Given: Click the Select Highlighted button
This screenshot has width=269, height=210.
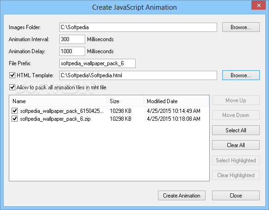Looking at the screenshot, I should tap(236, 161).
